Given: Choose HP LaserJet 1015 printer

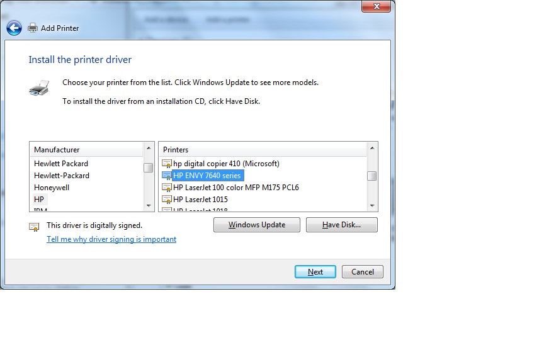Looking at the screenshot, I should pos(200,200).
